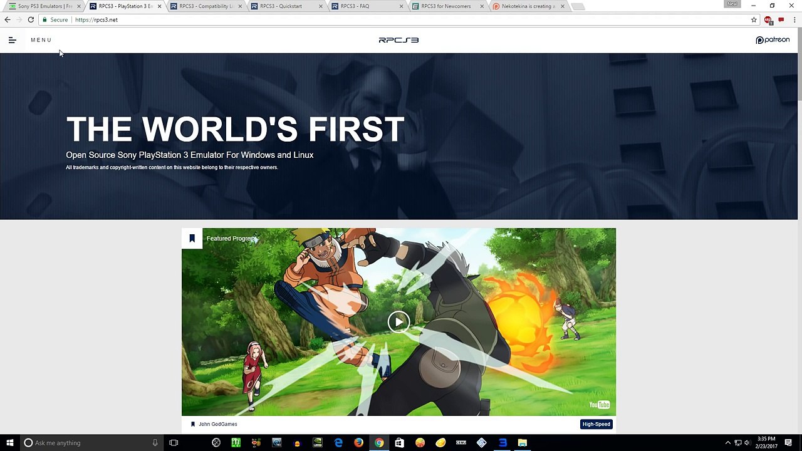Click the Chrome icon on the taskbar

coord(379,443)
